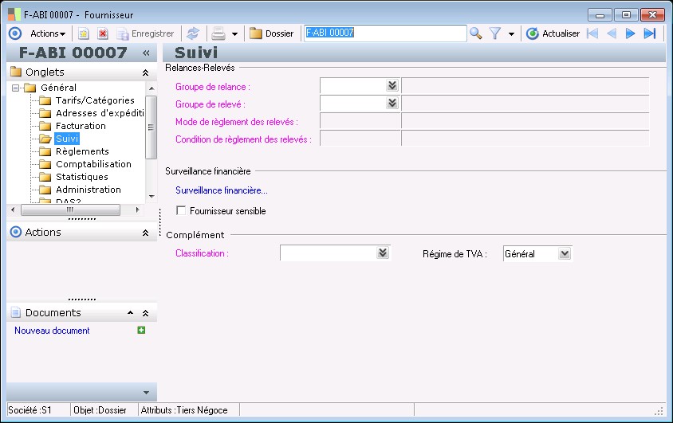Go to the next record arrow
The image size is (673, 423).
click(x=630, y=33)
